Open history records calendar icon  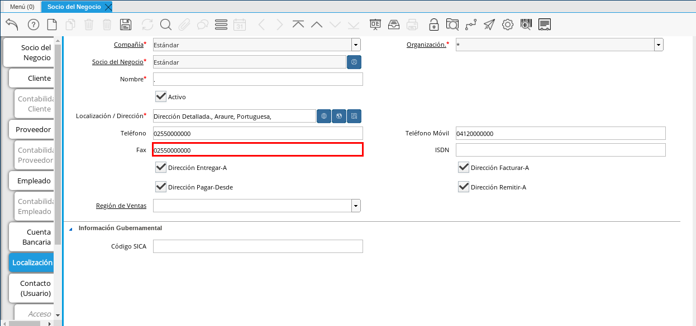[x=240, y=25]
